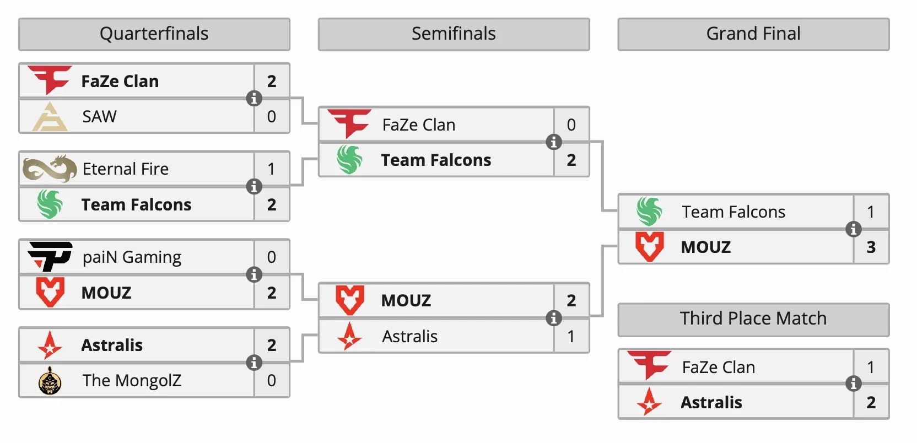View info for FaZe vs Falcons semifinal
This screenshot has width=917, height=443.
click(553, 142)
